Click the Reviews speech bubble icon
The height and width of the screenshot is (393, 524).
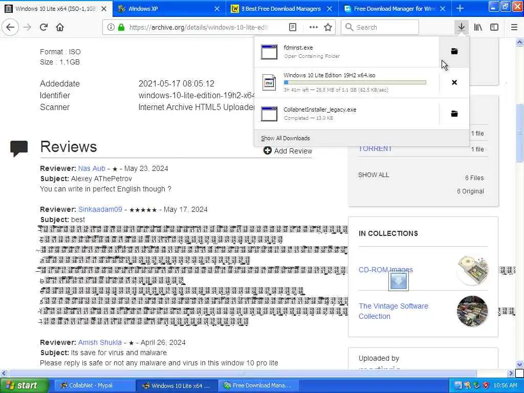click(x=19, y=148)
